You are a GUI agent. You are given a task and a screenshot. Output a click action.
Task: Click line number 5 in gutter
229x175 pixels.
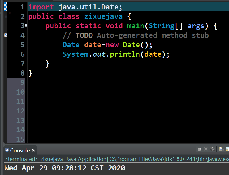(x=22, y=45)
